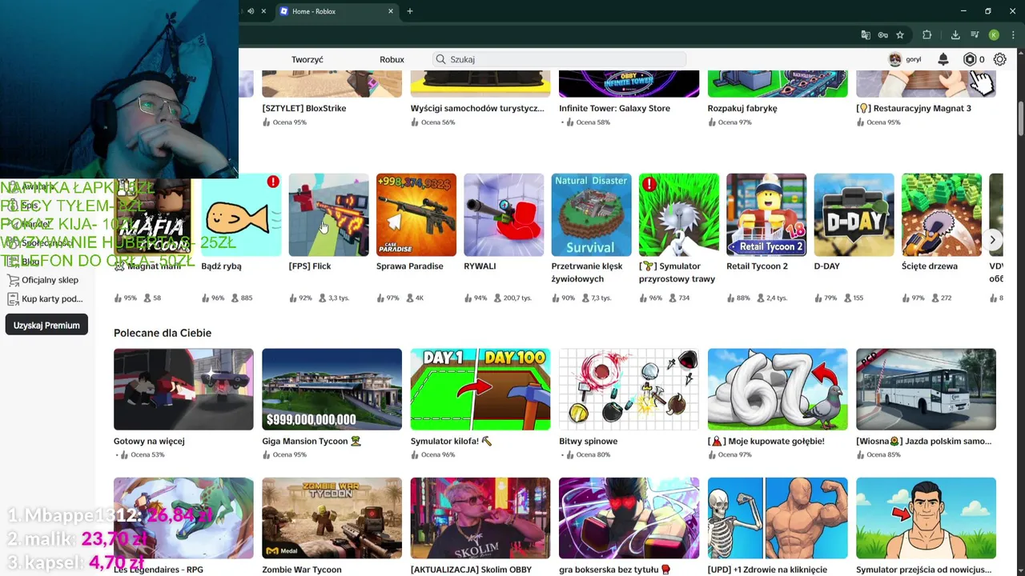Click the Polecane dla Ciebie heading
The width and height of the screenshot is (1025, 576).
point(163,333)
